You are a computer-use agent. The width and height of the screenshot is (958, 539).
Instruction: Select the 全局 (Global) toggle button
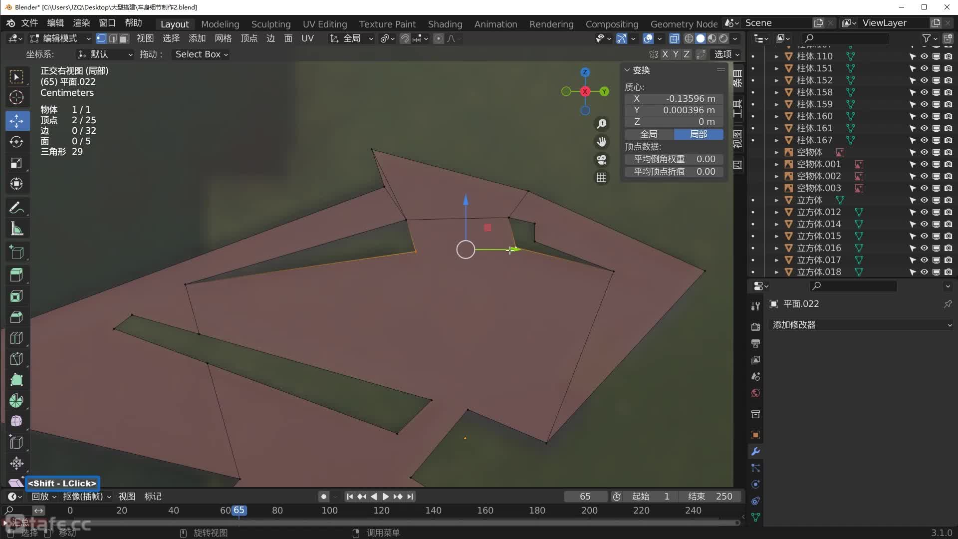point(649,134)
